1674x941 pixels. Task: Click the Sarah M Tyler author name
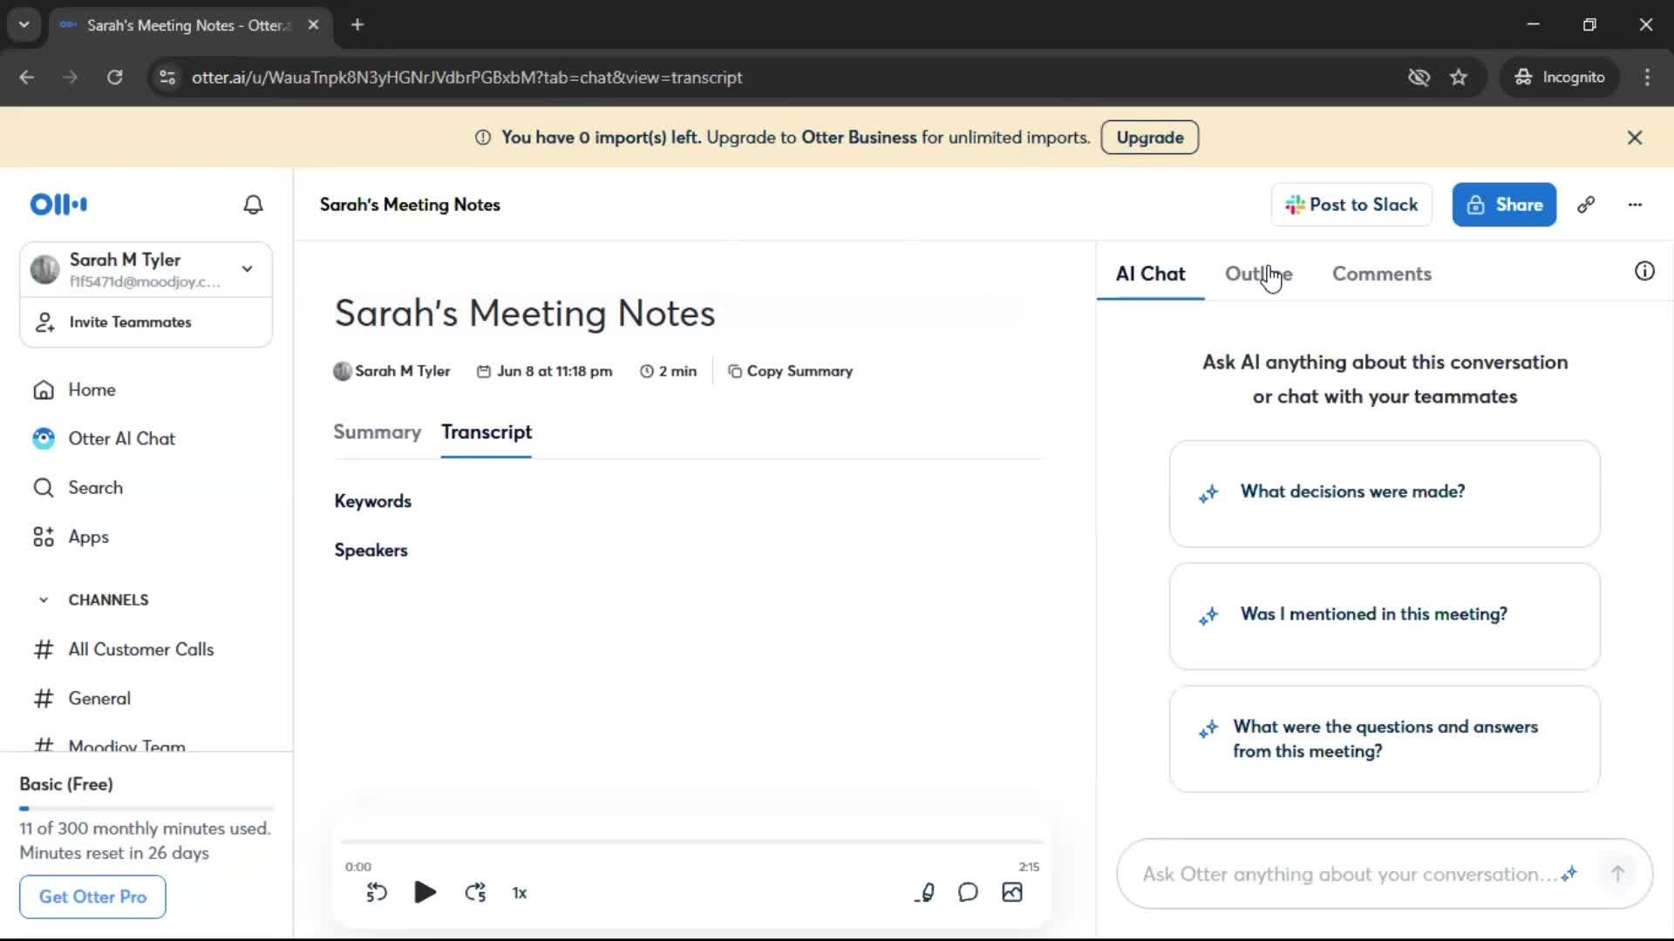coord(402,371)
